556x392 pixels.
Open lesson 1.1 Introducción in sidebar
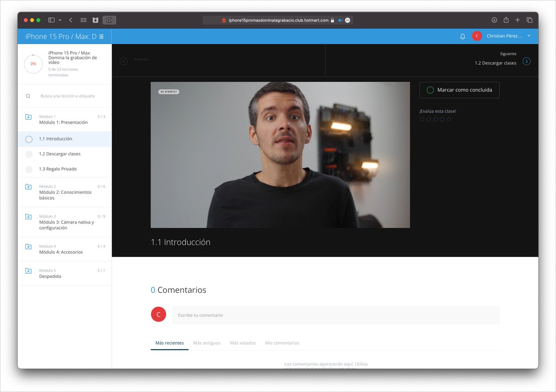[56, 139]
